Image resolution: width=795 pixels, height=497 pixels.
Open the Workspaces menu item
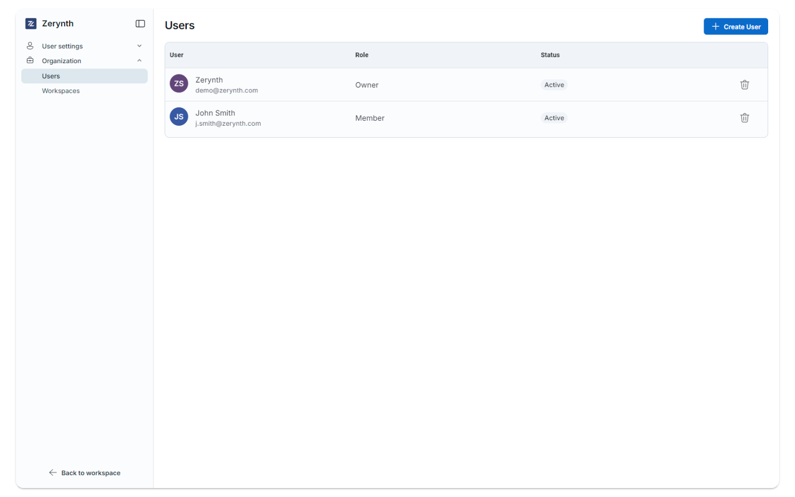tap(84, 91)
